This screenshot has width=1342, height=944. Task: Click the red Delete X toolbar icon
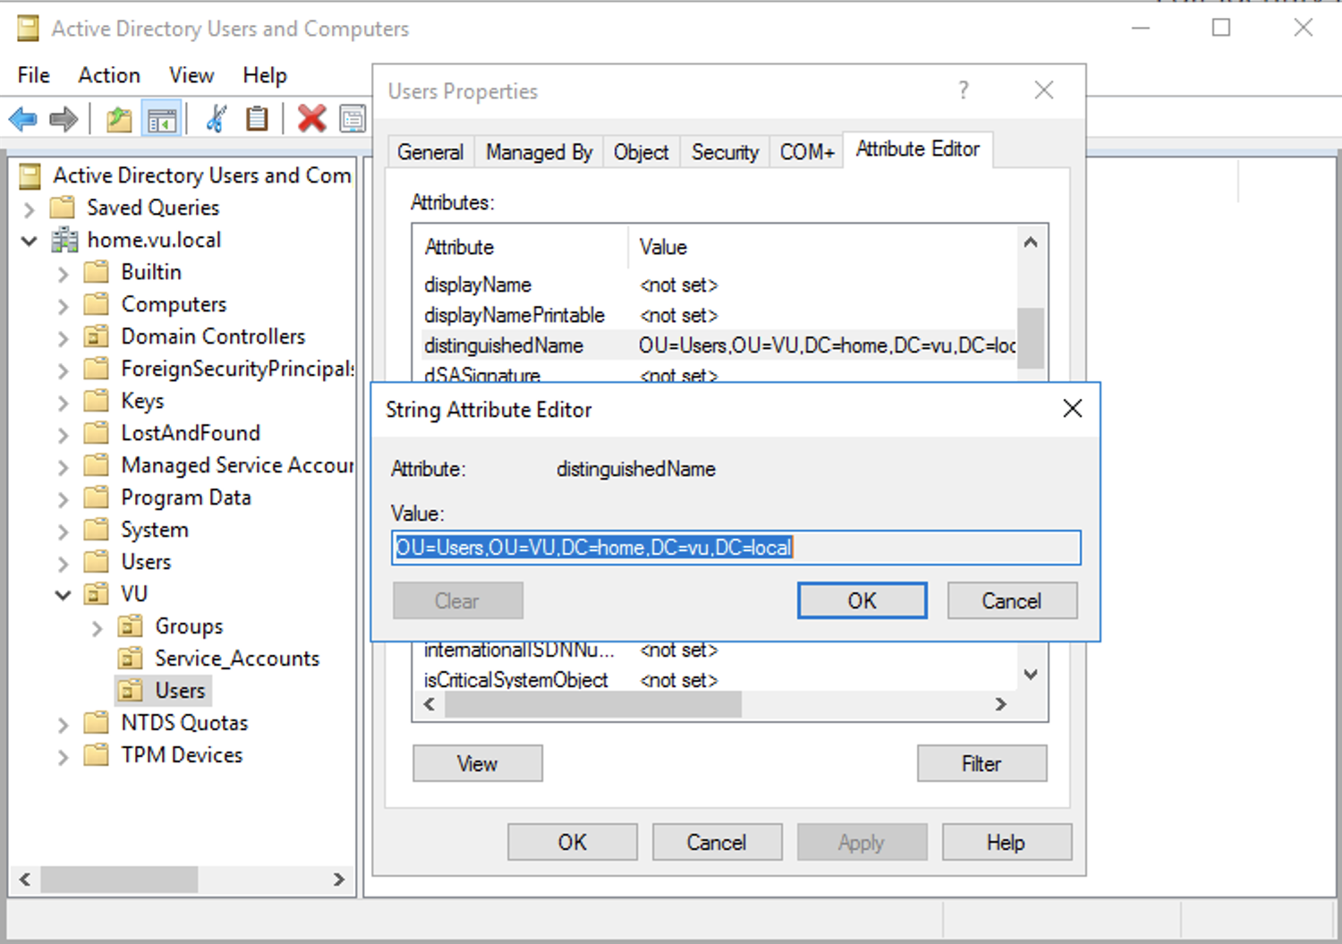coord(311,119)
